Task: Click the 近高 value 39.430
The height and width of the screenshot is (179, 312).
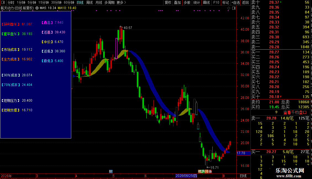Action: click(x=60, y=32)
